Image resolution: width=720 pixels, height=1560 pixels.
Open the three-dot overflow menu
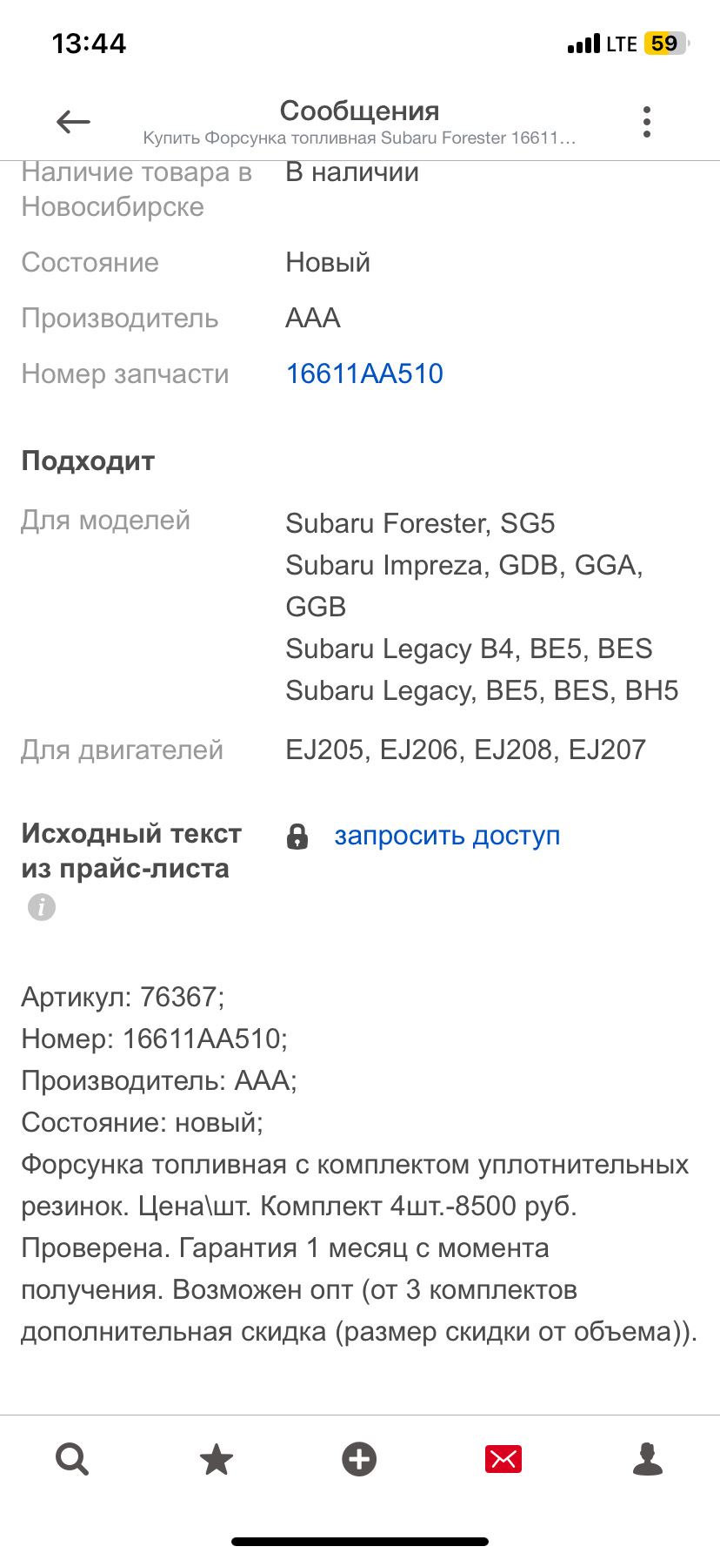(x=647, y=121)
